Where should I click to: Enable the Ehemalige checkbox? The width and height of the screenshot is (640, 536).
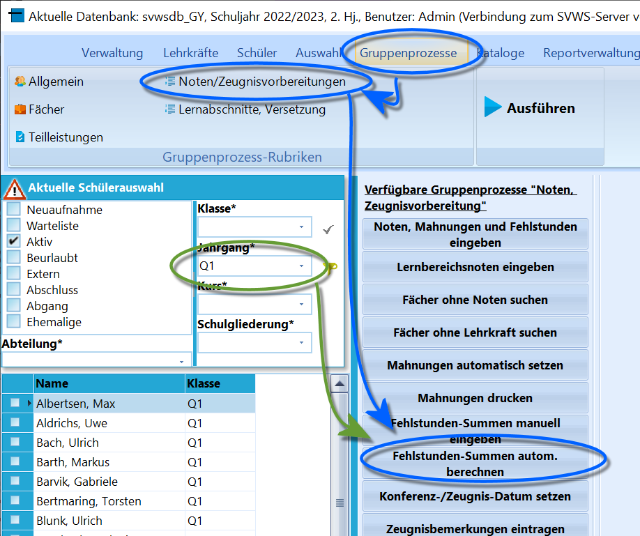13,321
